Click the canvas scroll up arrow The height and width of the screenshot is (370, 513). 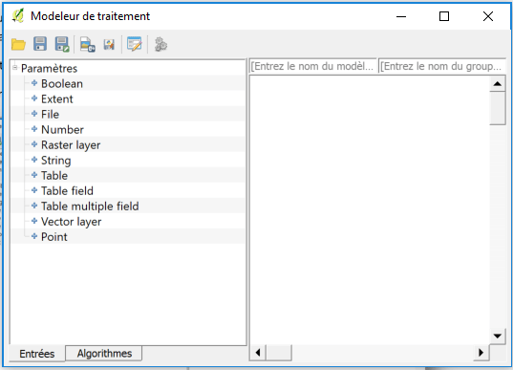pos(498,84)
